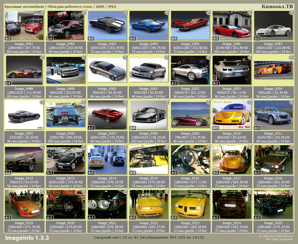Click the 3:2 ratio badge on Image_0512

point(8,173)
